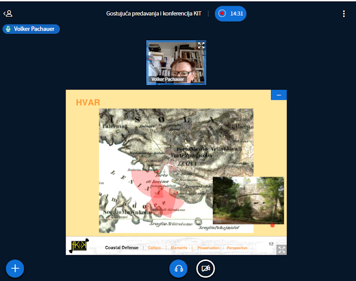Click the Volker Pachauer talking indicator
The width and height of the screenshot is (356, 281).
point(31,29)
